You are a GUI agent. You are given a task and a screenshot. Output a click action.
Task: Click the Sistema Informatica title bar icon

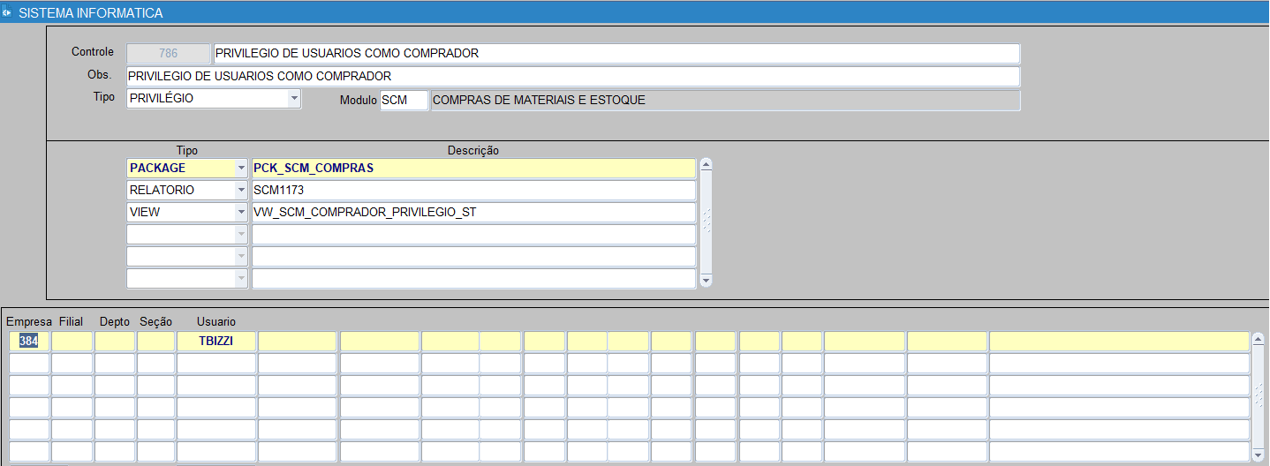click(7, 13)
